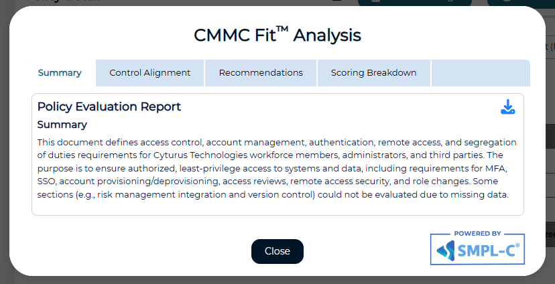View the Scoring Breakdown tab
This screenshot has width=555, height=284.
[373, 73]
